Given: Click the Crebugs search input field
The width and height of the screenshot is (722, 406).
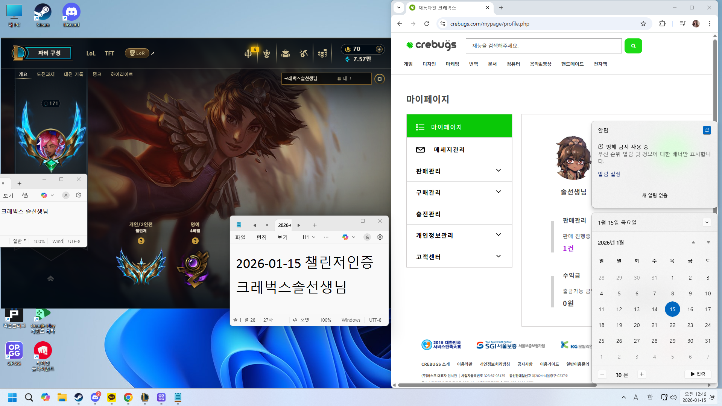Looking at the screenshot, I should (544, 46).
